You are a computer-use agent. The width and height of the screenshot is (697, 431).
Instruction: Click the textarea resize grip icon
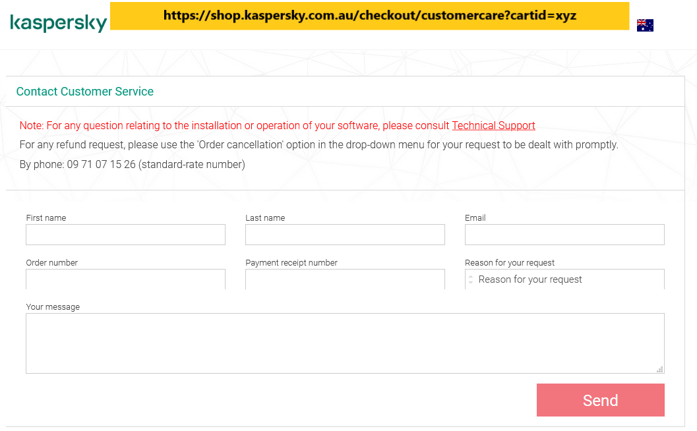pos(659,369)
